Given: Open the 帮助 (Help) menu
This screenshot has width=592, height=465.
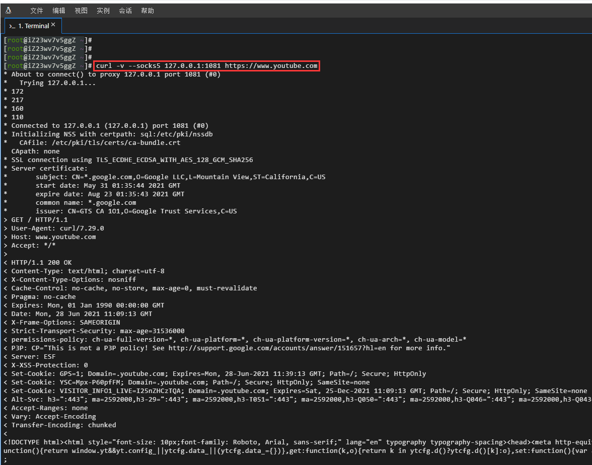Looking at the screenshot, I should pos(147,11).
